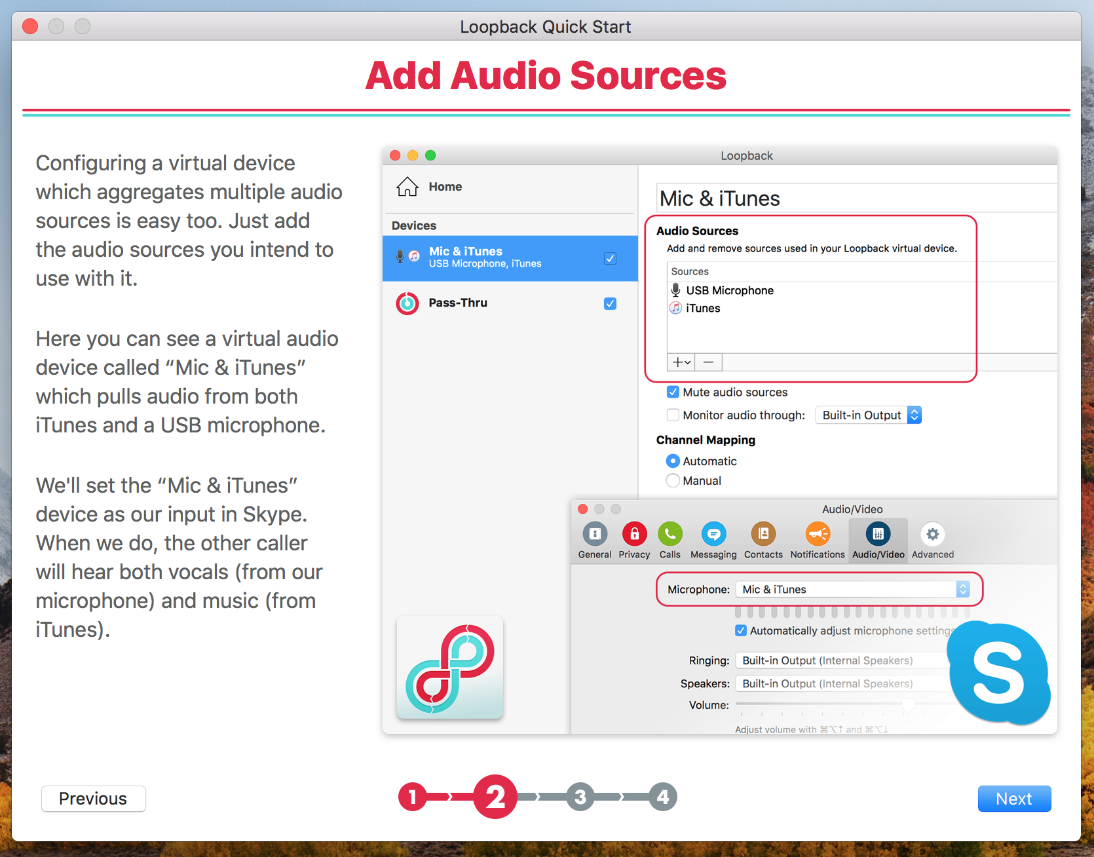Select the Mic & iTunes device row

pyautogui.click(x=510, y=258)
